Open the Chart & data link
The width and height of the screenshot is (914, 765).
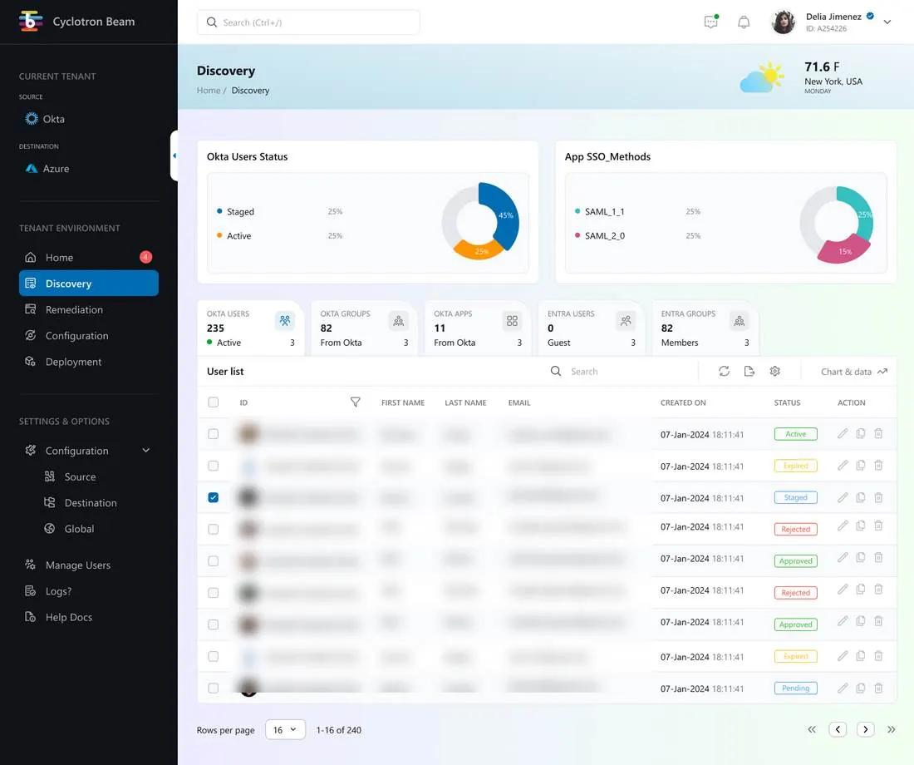click(854, 372)
